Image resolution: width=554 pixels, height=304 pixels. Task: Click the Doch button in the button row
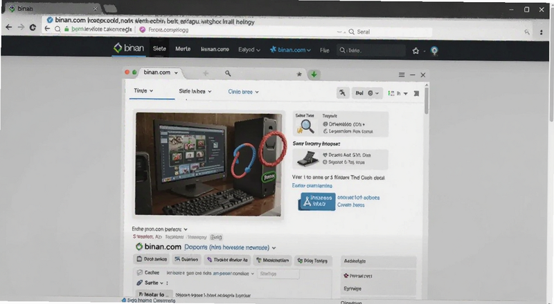coord(151,259)
